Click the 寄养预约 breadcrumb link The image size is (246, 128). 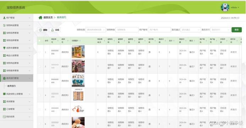[x=61, y=17]
